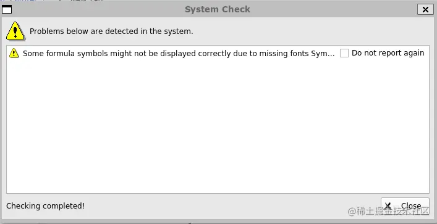Viewport: 437px width, 224px height.
Task: Open the window menu icon in title bar
Action: [x=7, y=9]
